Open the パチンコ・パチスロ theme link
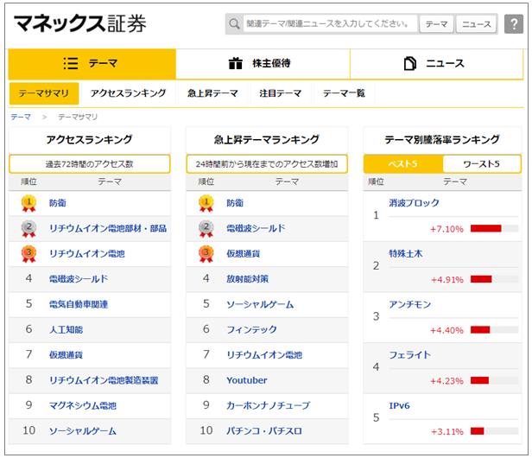 (x=264, y=431)
